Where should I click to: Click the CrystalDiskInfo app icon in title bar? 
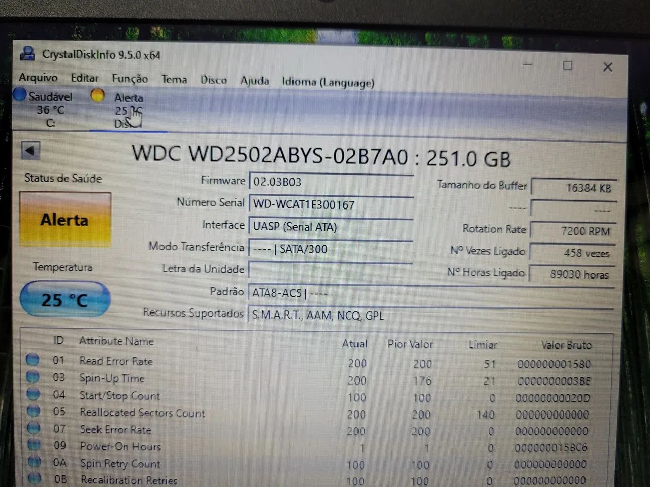(28, 54)
